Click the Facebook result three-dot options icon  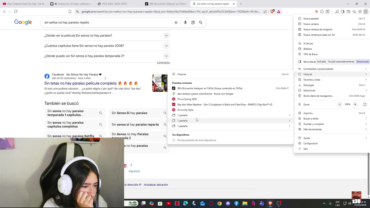[x=105, y=78]
